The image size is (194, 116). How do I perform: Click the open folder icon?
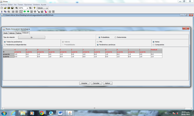tap(5, 8)
